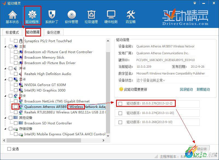Collapse the 网卡 tree category
The width and height of the screenshot is (219, 160).
pos(5,96)
